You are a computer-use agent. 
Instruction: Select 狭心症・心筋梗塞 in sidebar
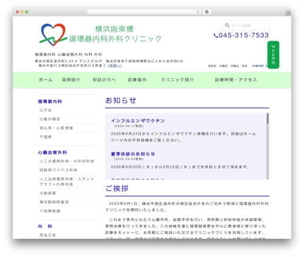[56, 128]
